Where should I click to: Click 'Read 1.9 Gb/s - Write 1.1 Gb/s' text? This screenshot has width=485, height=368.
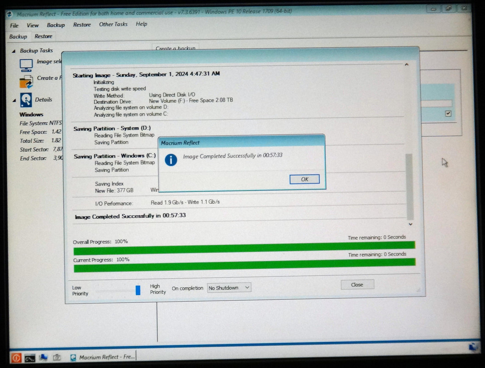point(185,202)
